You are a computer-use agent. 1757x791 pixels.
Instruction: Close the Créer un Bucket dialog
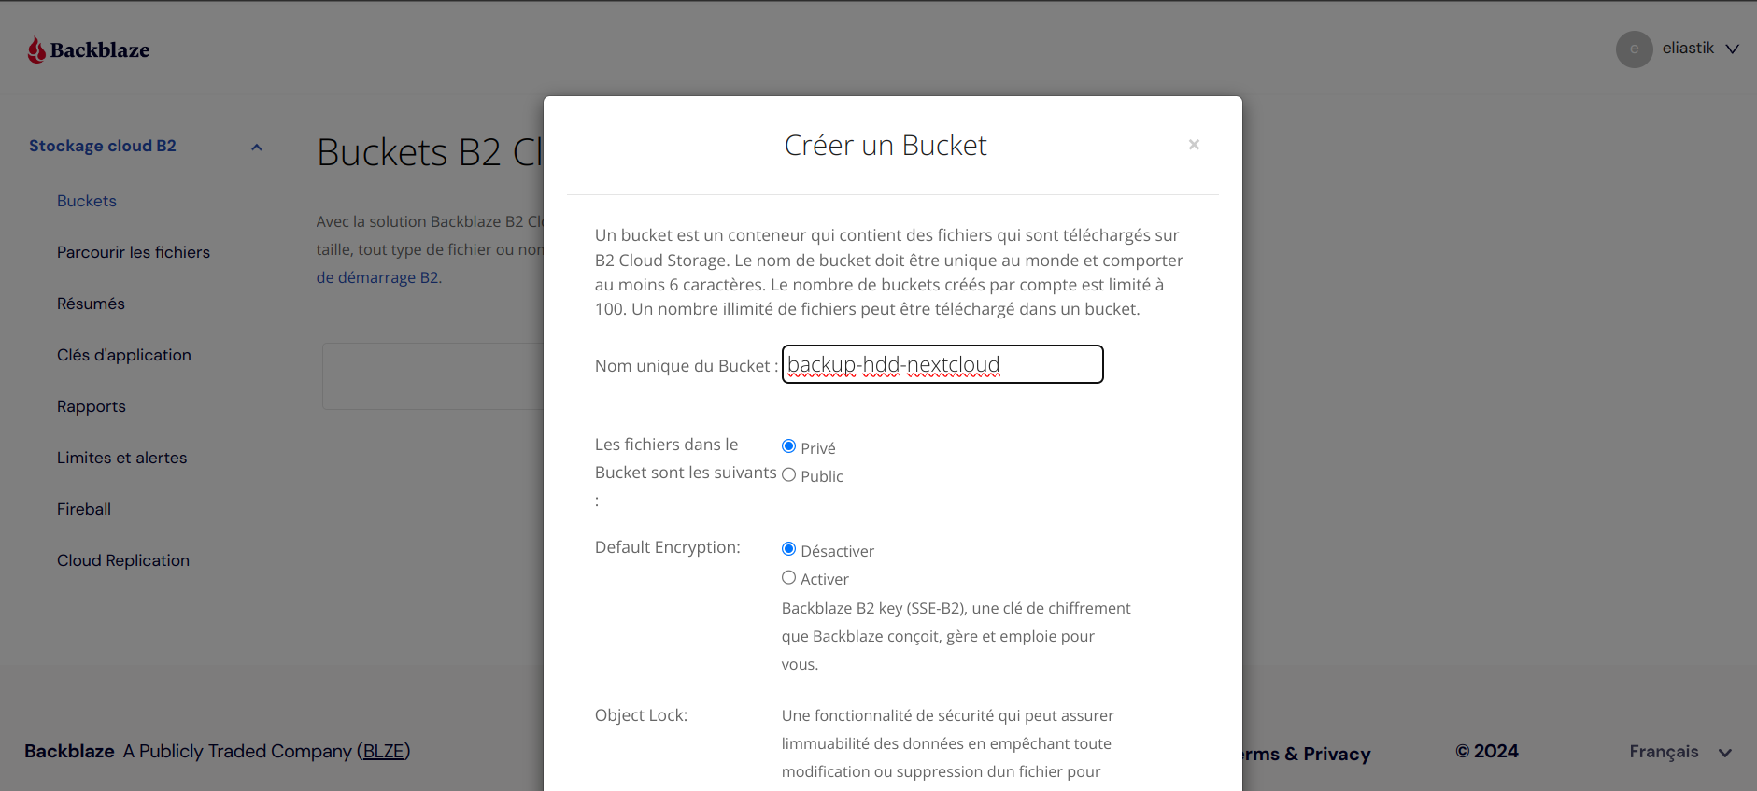point(1194,145)
